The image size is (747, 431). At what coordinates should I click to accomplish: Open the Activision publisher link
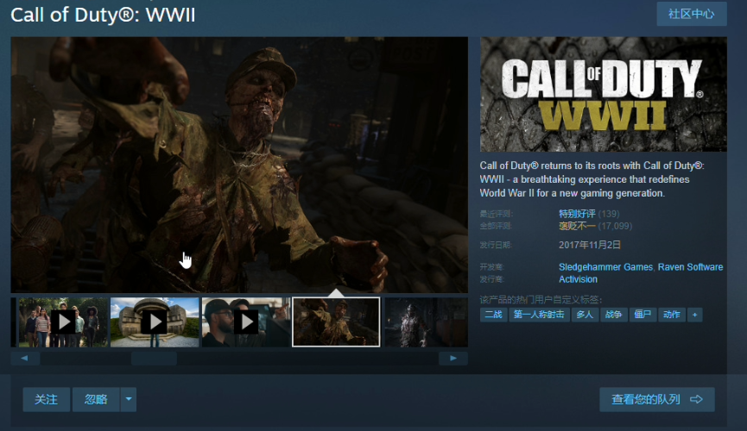[578, 279]
